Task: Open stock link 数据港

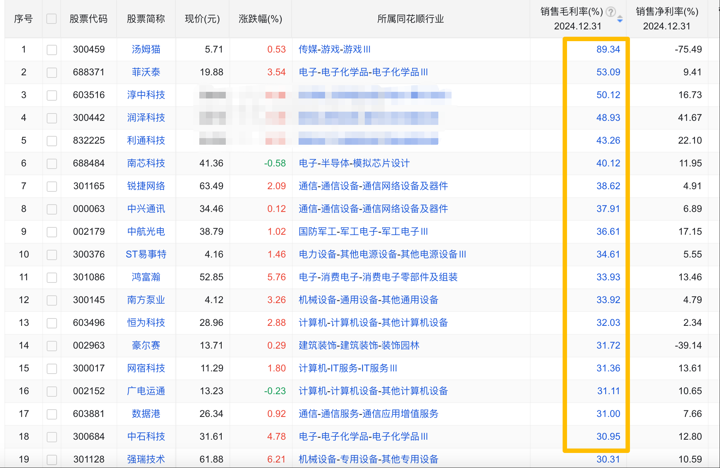Action: (x=146, y=414)
